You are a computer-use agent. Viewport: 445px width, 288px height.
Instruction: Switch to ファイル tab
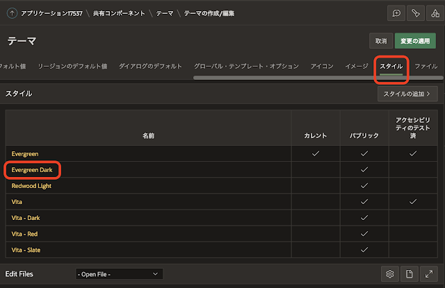click(x=426, y=66)
